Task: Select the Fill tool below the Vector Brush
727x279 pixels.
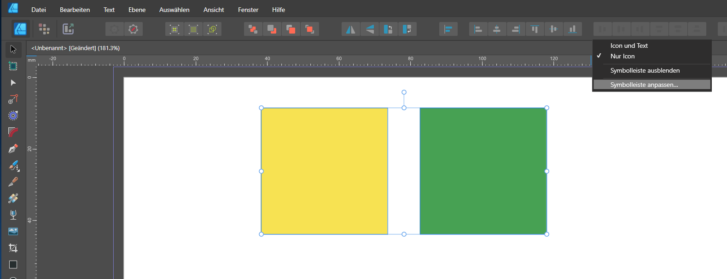Action: coord(13,199)
